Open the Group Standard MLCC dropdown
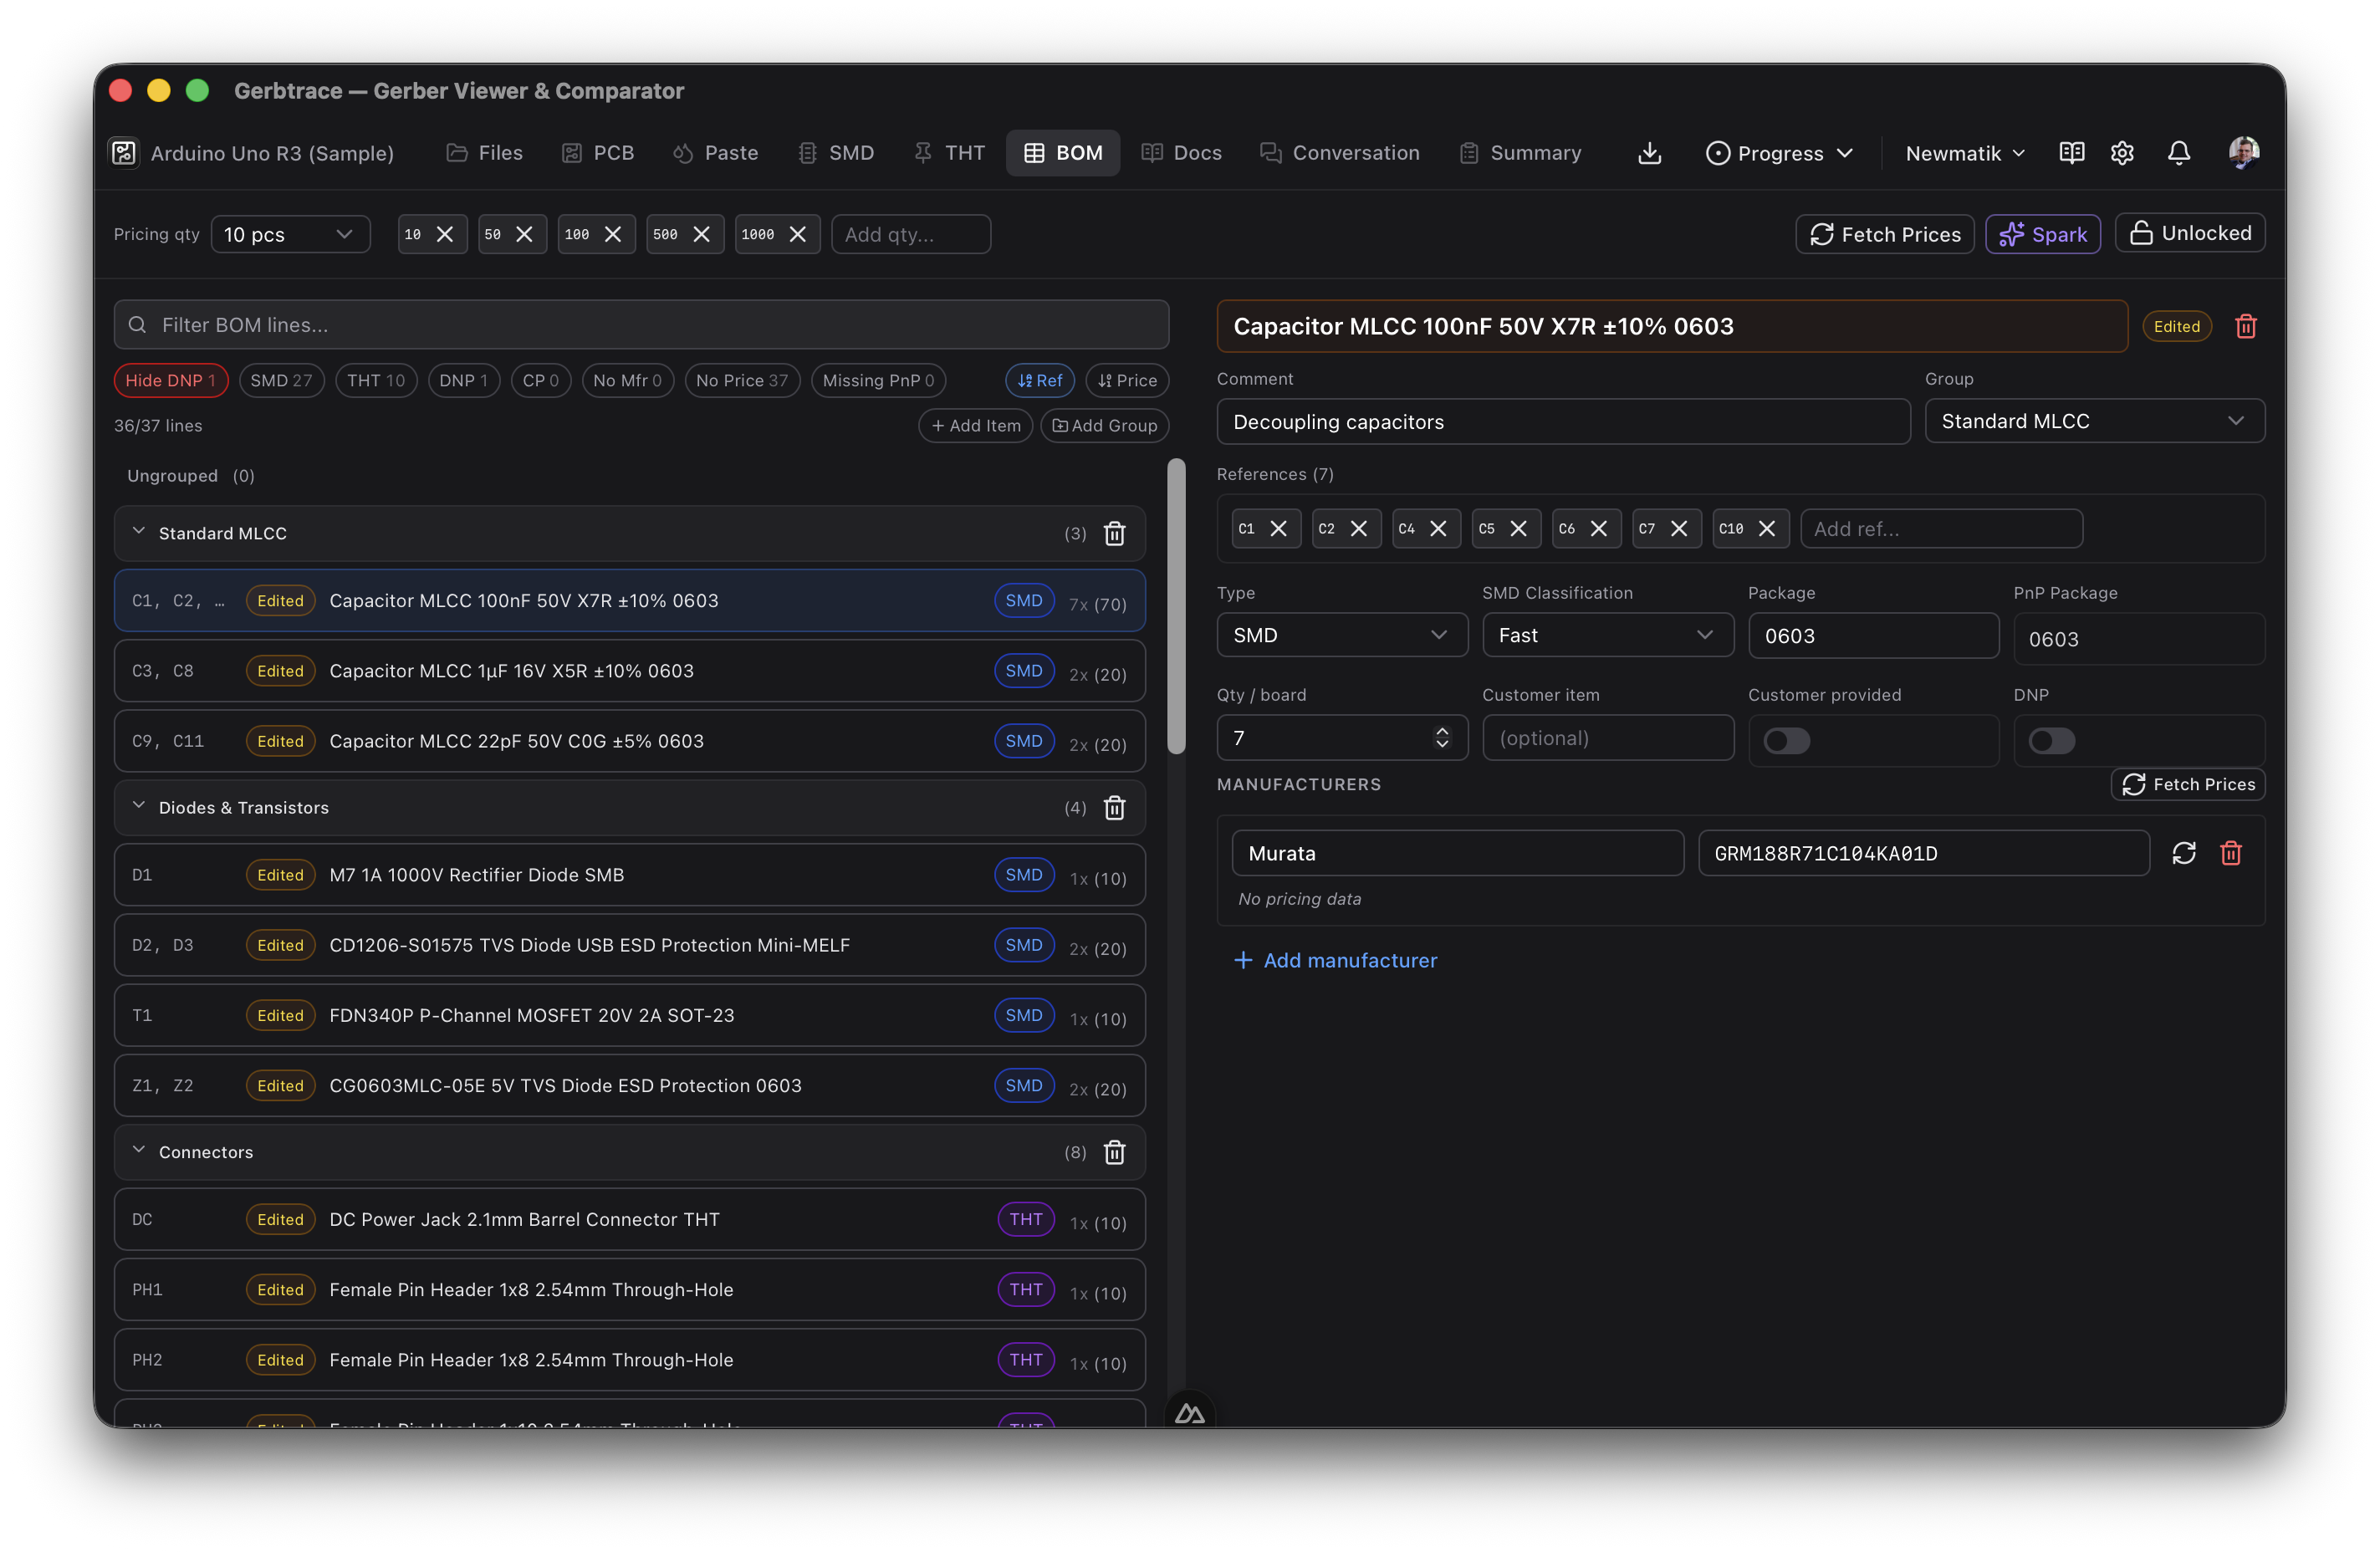 click(x=2094, y=421)
